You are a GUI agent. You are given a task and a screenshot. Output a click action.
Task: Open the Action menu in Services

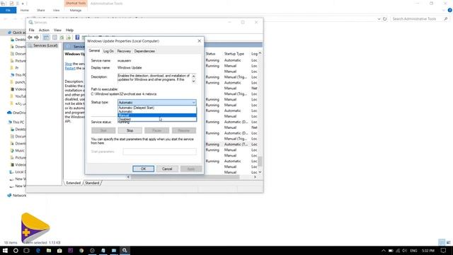point(44,30)
